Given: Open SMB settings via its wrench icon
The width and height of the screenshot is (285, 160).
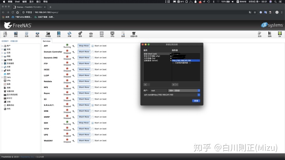Looking at the screenshot, I should click(74, 111).
